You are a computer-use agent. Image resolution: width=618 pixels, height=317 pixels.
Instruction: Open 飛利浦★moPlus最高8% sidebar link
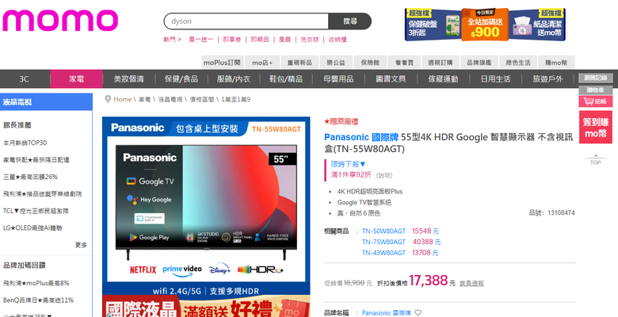tap(36, 283)
